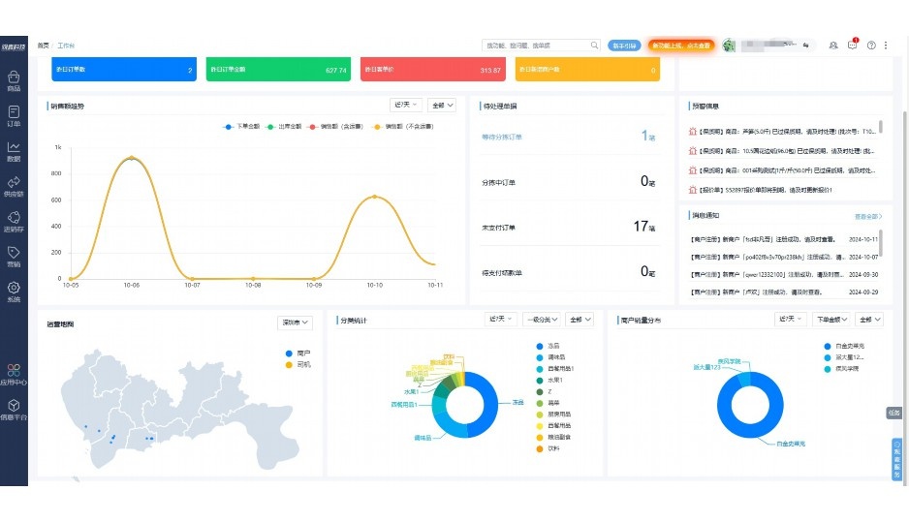Viewport: 909px width, 522px height.
Task: Open the 供应链 sidebar module
Action: tap(14, 186)
